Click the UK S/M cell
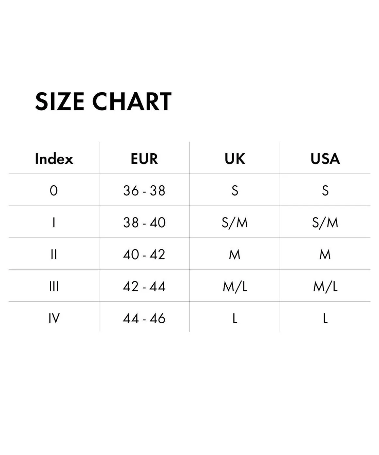Screen dimensions: 379x455 235,223
